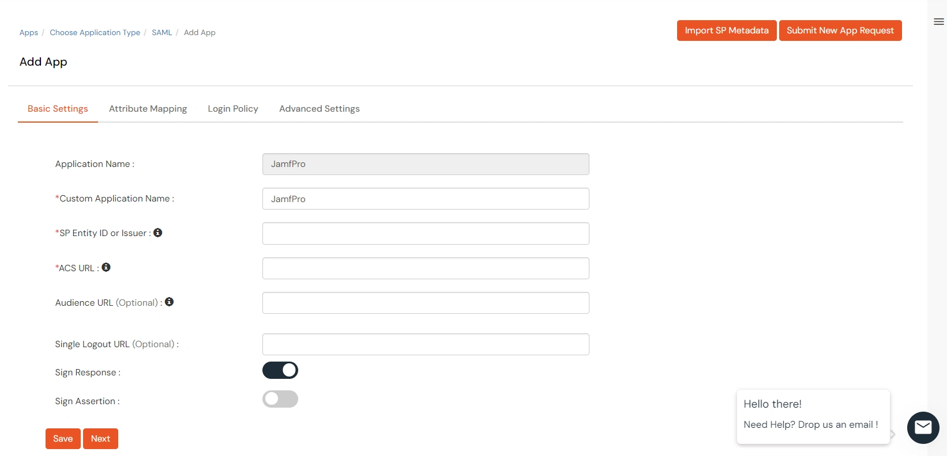Click info icon beside ACS URL

coord(106,267)
